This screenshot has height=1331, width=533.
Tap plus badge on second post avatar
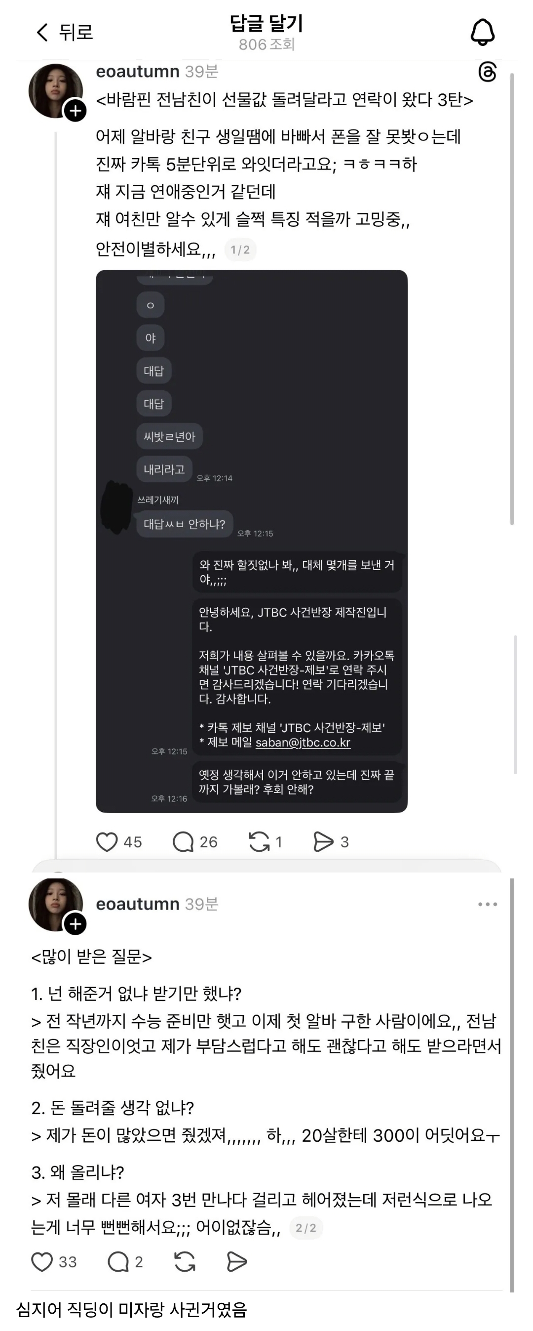click(x=76, y=923)
